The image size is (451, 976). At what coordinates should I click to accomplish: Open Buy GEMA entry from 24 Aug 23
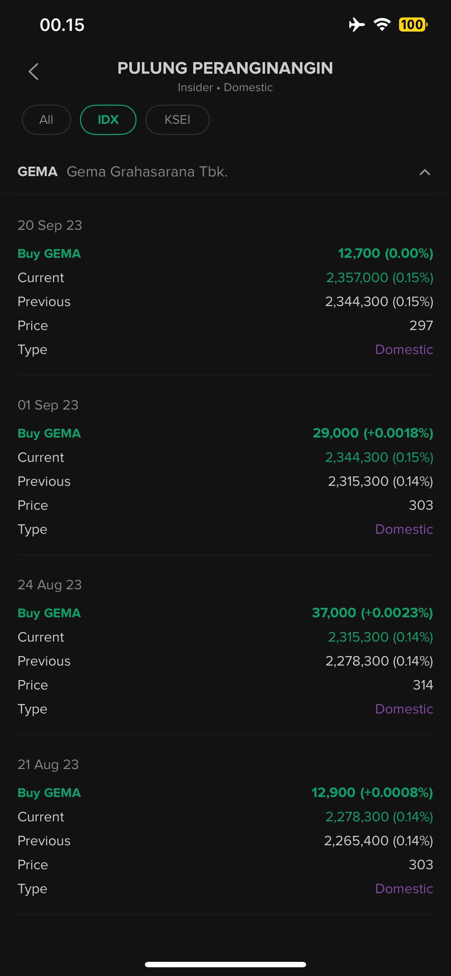pyautogui.click(x=49, y=613)
